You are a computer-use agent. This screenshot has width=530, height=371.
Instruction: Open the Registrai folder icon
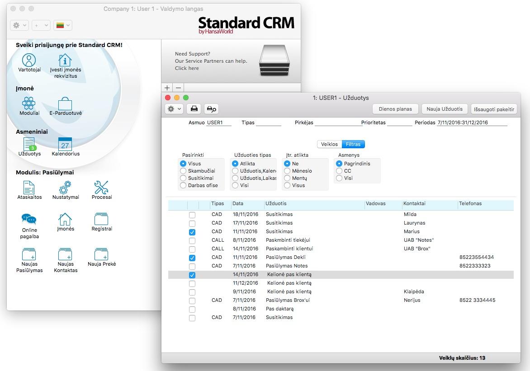[x=101, y=219]
